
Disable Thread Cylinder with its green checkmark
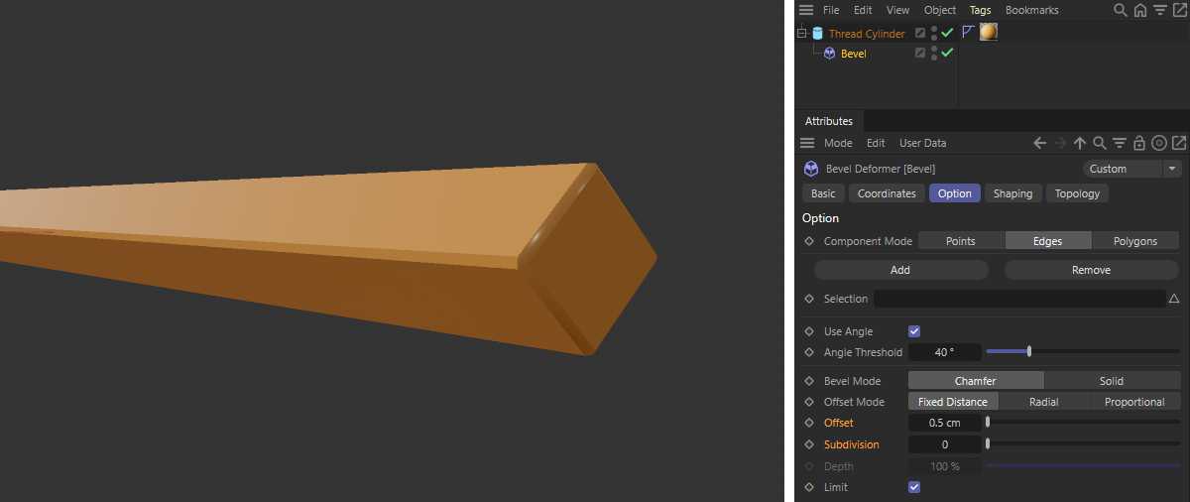(x=948, y=33)
